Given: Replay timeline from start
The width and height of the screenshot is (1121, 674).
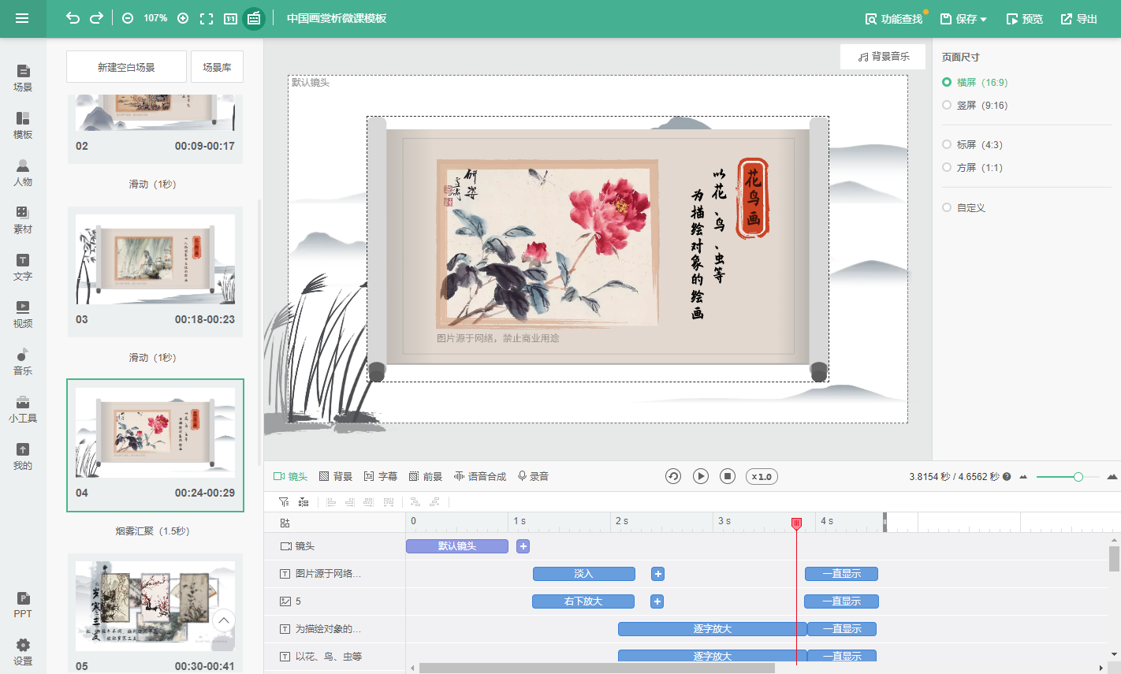Looking at the screenshot, I should coord(673,476).
